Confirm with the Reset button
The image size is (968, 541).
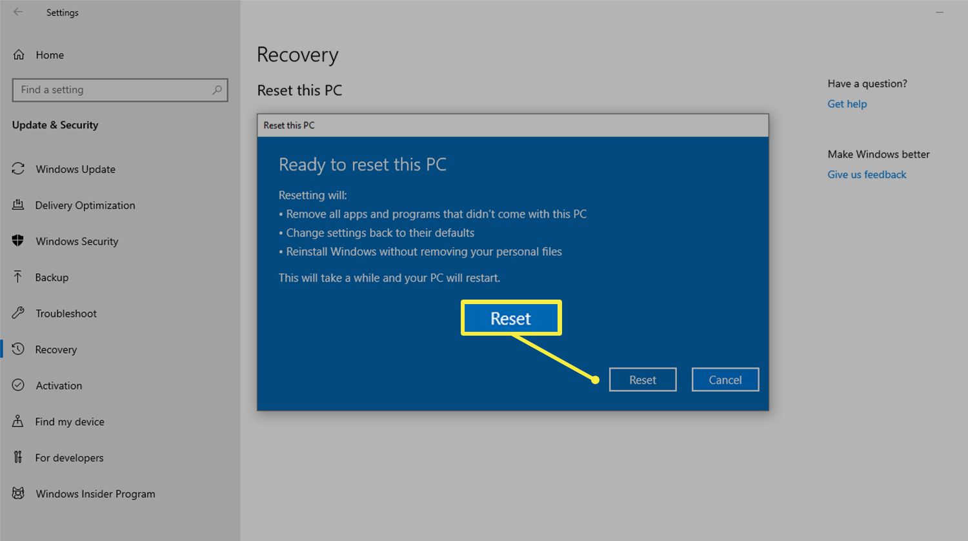[x=642, y=380]
